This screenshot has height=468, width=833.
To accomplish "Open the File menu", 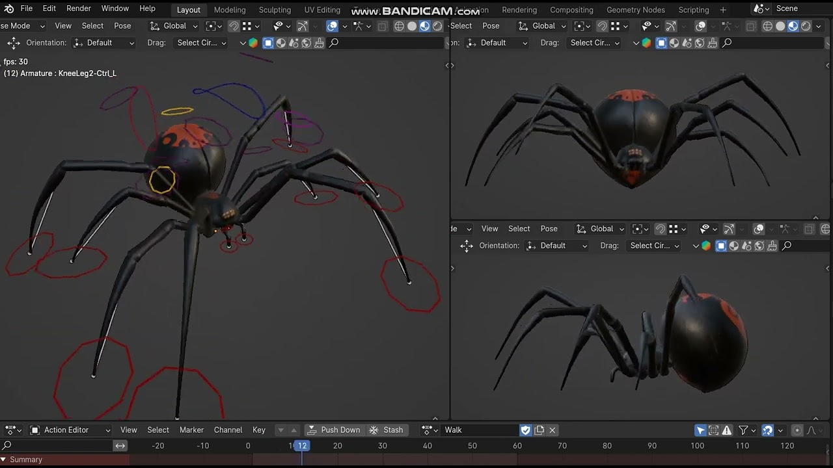I will coord(27,8).
